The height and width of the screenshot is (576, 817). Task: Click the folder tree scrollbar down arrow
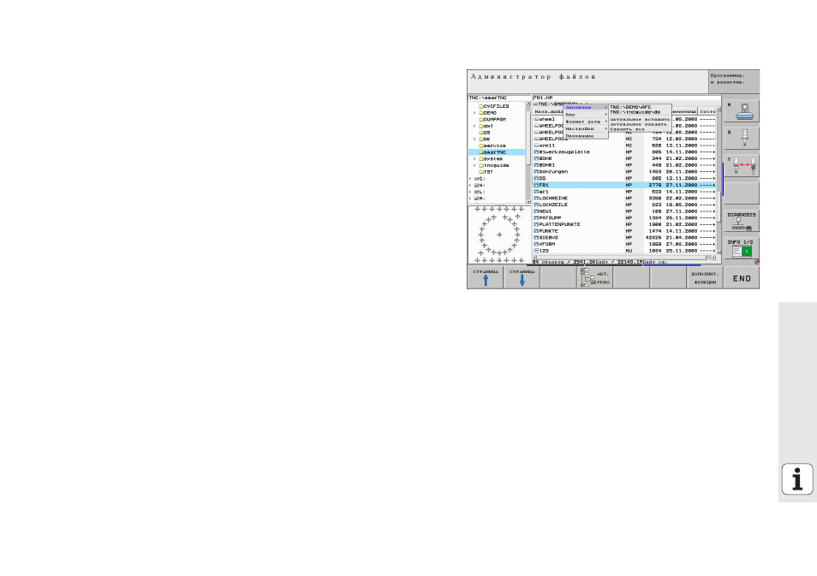tap(528, 201)
